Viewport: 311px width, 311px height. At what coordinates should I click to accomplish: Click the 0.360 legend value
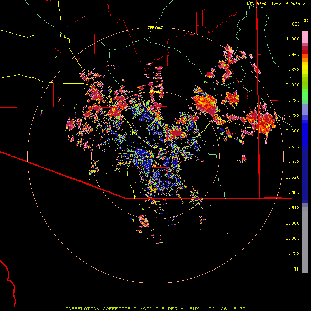(293, 223)
